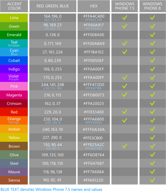
Task: Click the Magenta checkmark under Windows Phone 7.5
Action: pos(124,95)
